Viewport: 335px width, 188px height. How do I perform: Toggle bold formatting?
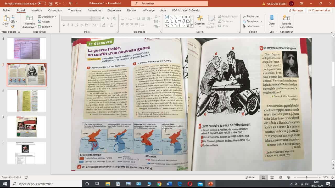coord(64,25)
